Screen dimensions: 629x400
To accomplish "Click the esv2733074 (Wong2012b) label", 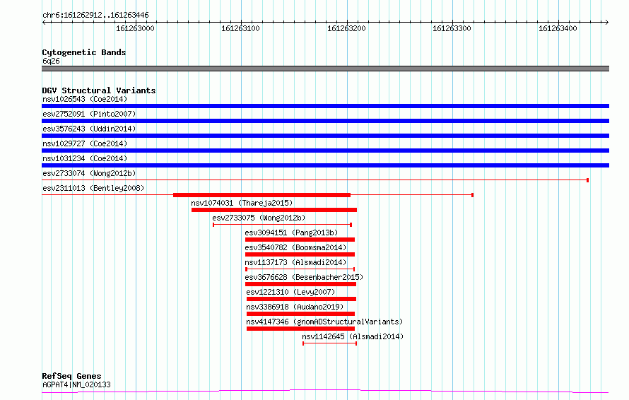I will tap(89, 173).
